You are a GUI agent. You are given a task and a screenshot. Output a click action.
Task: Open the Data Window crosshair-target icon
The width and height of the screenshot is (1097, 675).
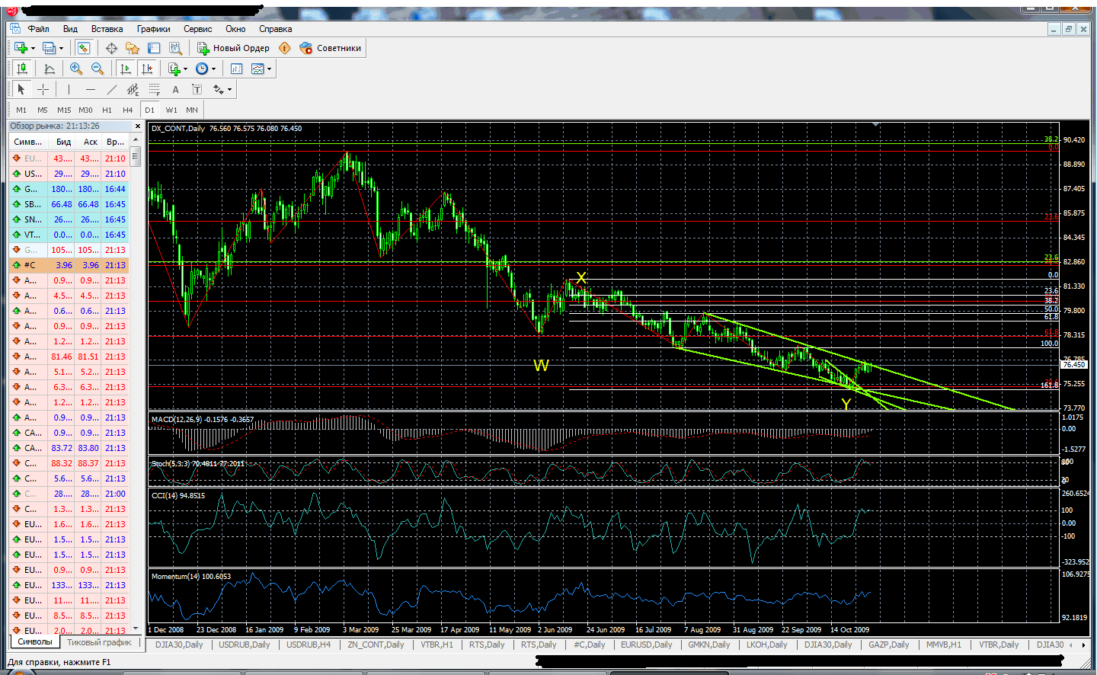[111, 48]
